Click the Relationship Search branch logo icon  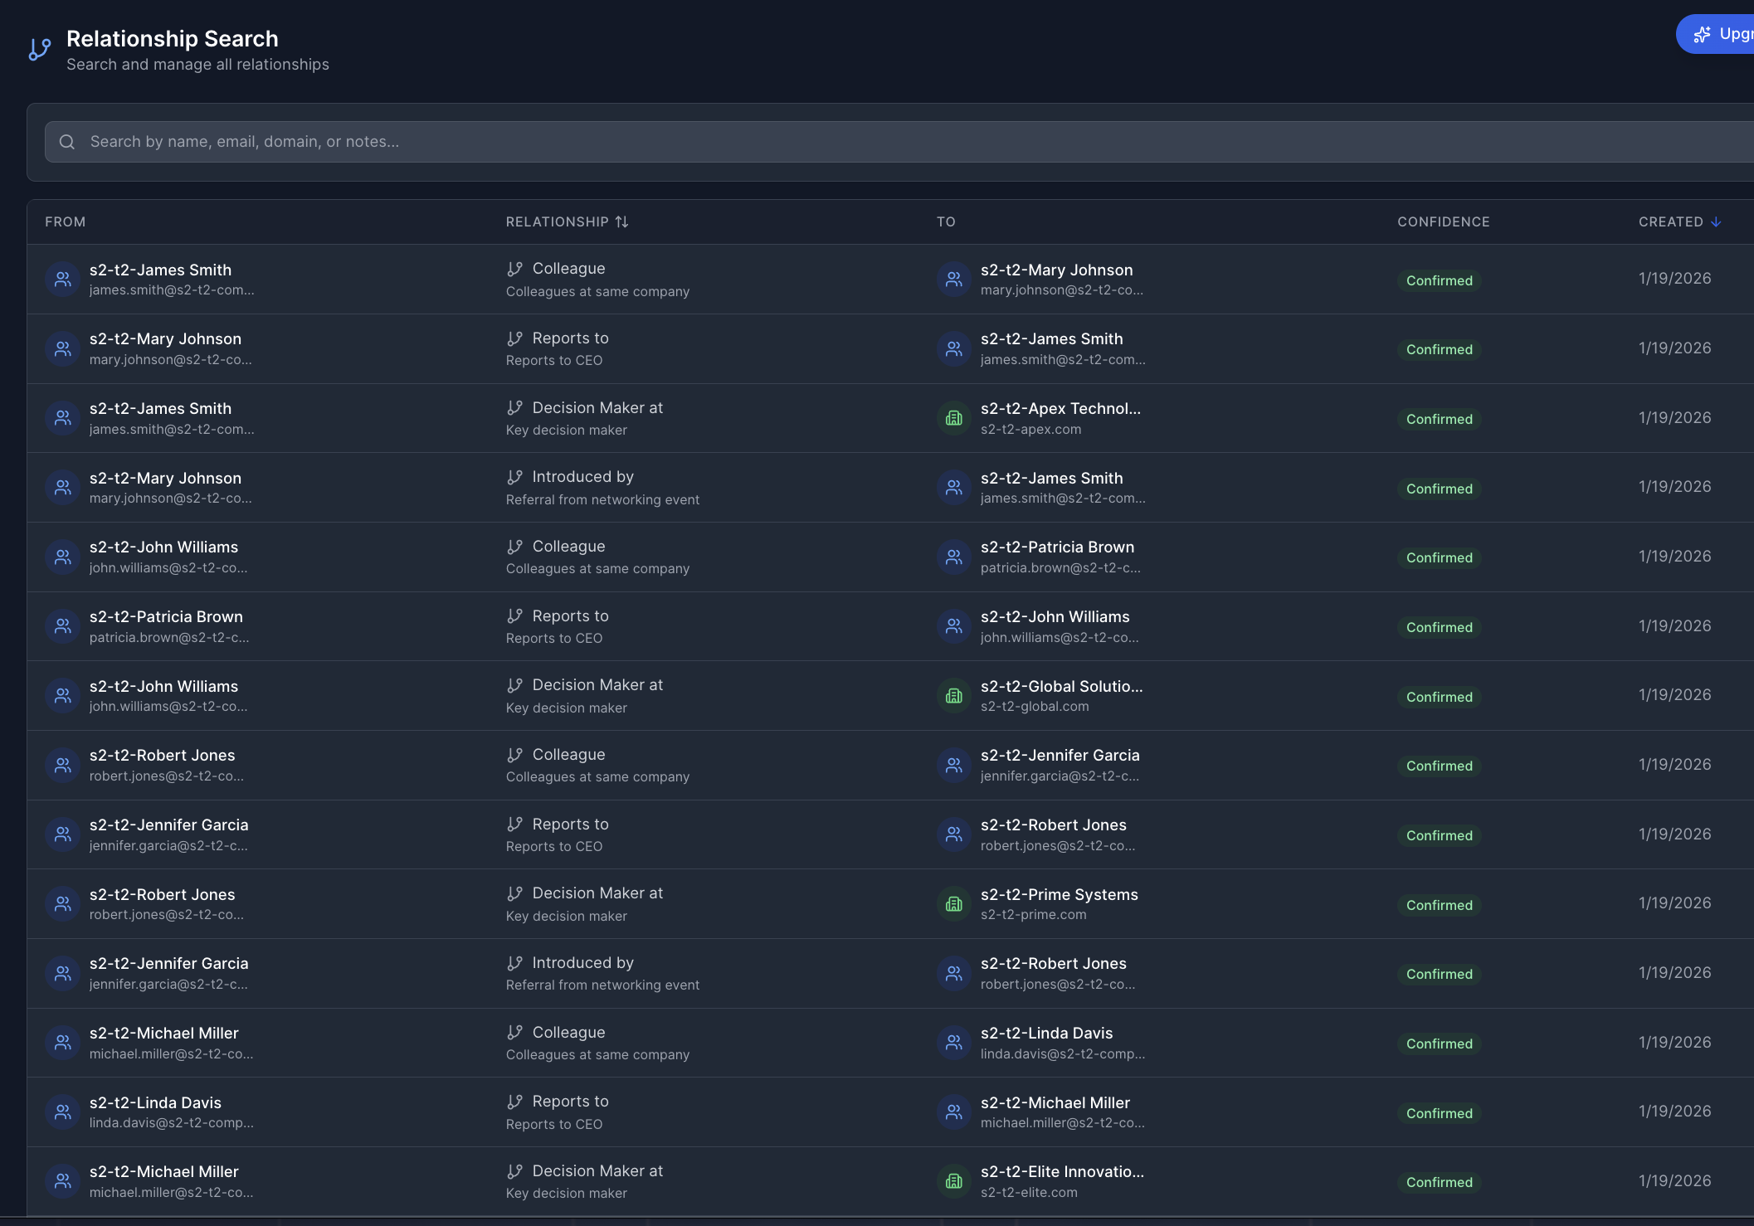(x=40, y=50)
